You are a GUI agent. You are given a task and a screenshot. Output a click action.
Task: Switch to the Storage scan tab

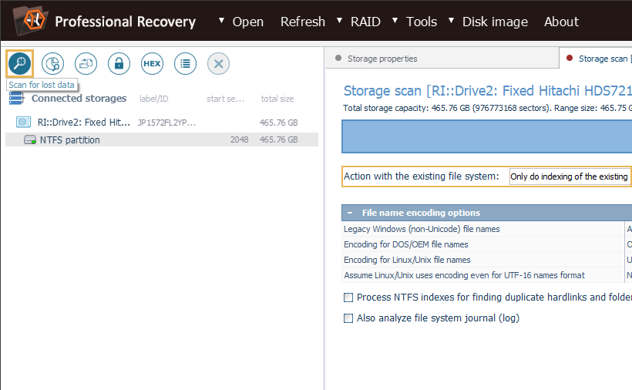(597, 59)
